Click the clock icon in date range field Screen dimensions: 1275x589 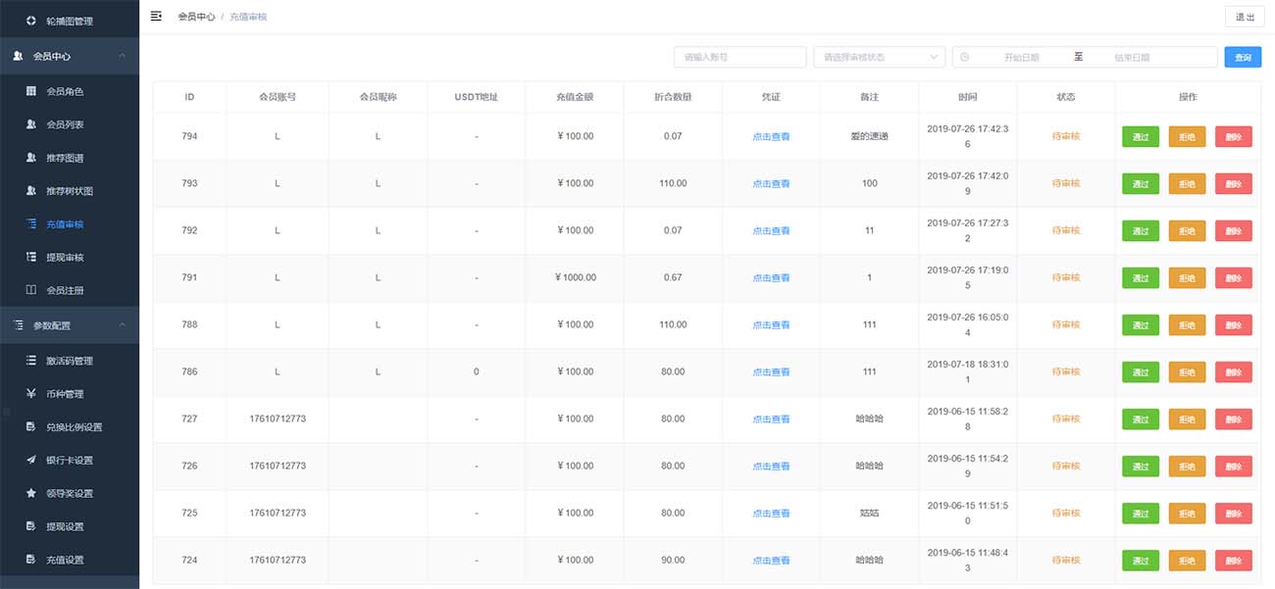tap(964, 57)
